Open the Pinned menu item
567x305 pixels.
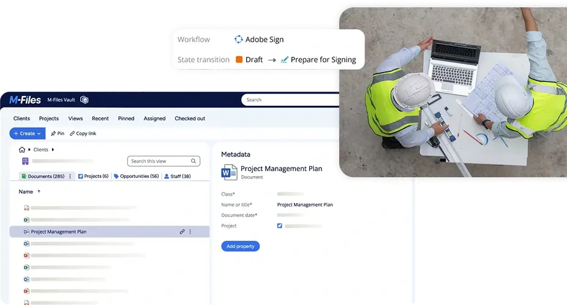click(126, 119)
